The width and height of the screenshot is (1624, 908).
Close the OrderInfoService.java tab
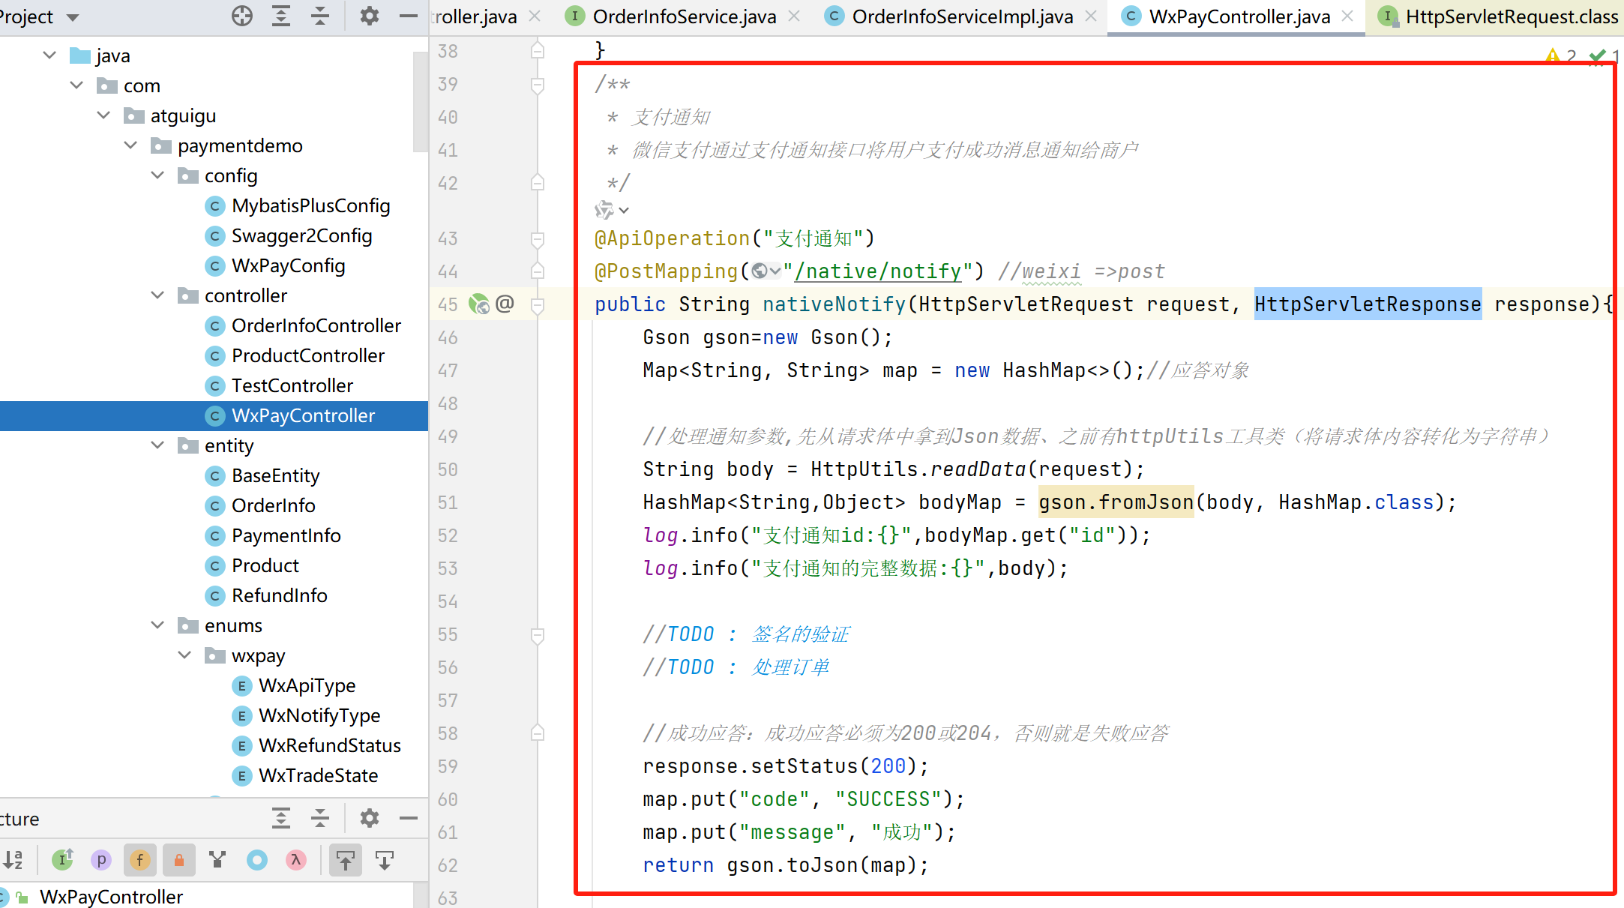pyautogui.click(x=795, y=16)
